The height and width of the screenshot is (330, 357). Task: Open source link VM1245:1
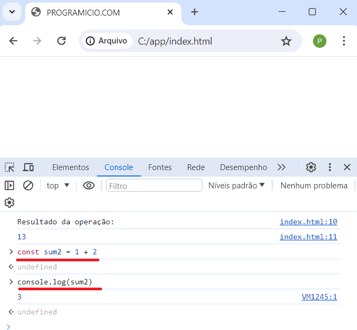point(319,297)
